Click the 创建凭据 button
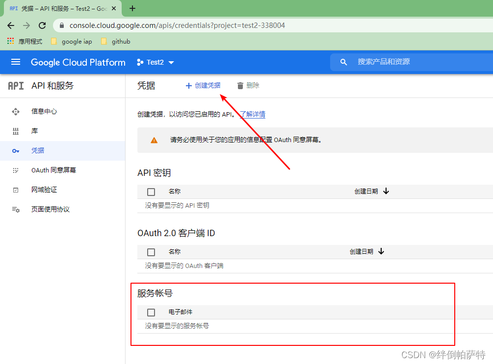 click(x=203, y=85)
